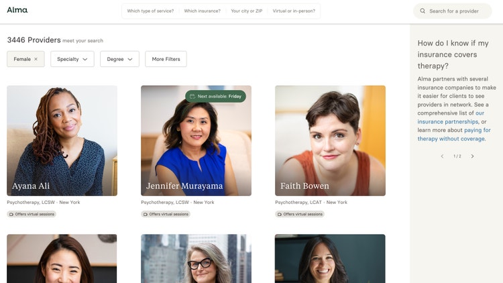Choose the 'Virtual or in-person?' option
Viewport: 503px width, 283px height.
pos(294,11)
